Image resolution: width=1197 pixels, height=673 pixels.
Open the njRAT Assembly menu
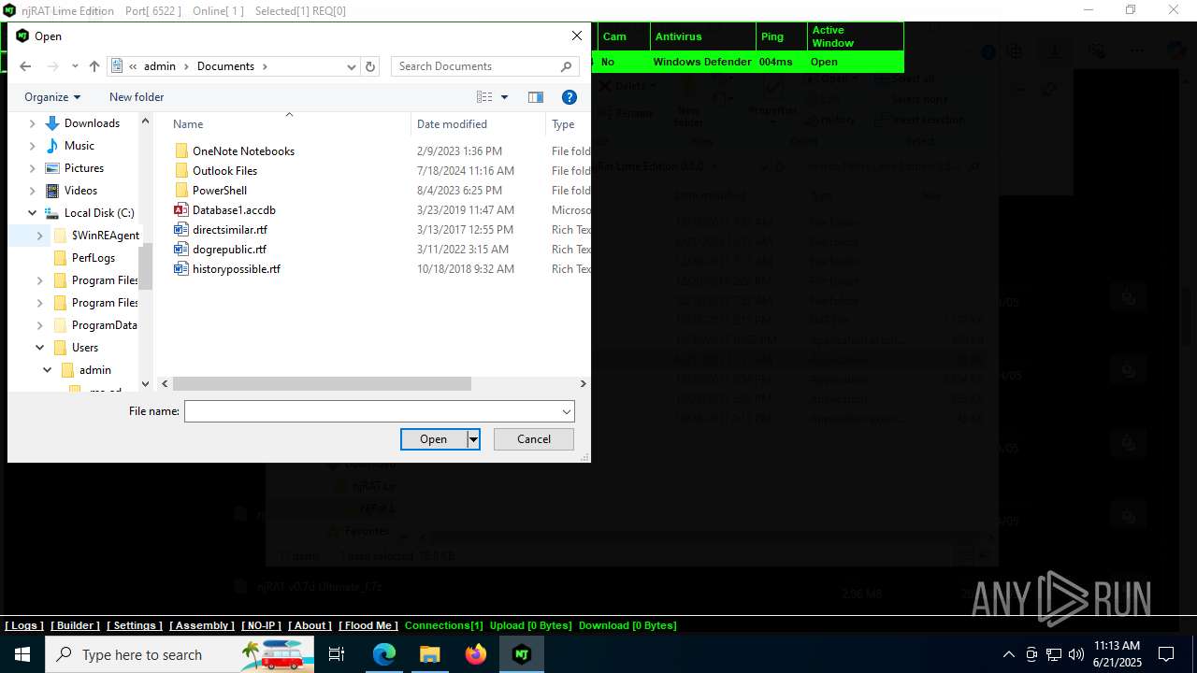(202, 625)
